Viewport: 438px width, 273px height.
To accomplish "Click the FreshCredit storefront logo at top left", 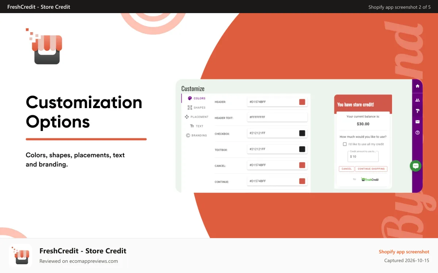I will 45,47.
